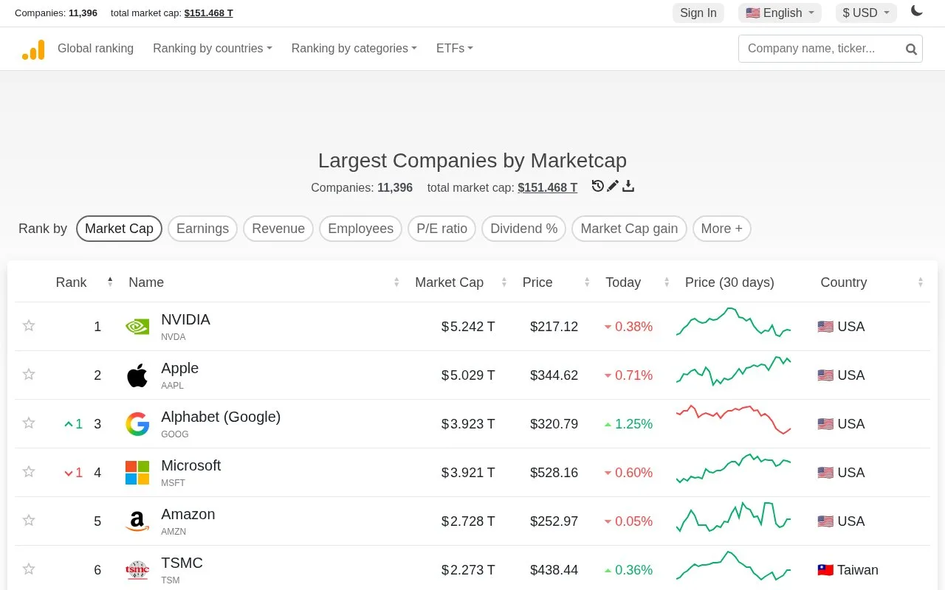
Task: Open the USD currency dropdown
Action: point(866,13)
